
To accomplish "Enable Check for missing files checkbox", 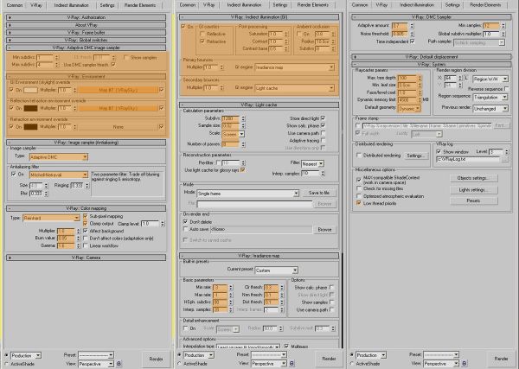I will pyautogui.click(x=359, y=188).
